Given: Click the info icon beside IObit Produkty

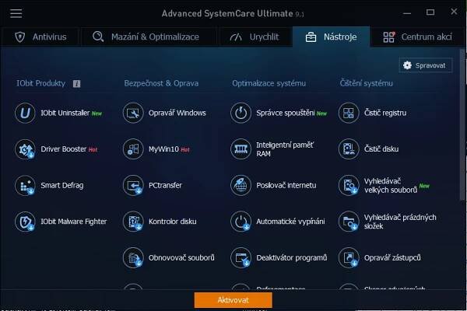Looking at the screenshot, I should coord(76,84).
